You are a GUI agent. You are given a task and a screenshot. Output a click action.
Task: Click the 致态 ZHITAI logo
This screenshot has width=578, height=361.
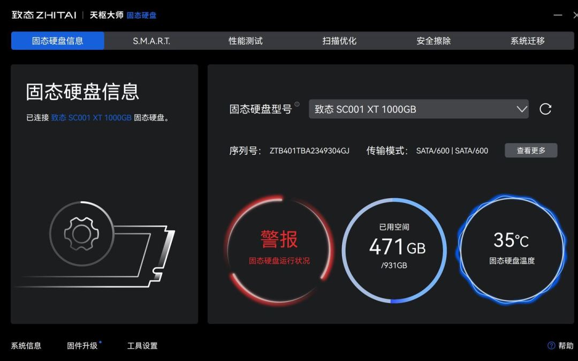point(44,15)
